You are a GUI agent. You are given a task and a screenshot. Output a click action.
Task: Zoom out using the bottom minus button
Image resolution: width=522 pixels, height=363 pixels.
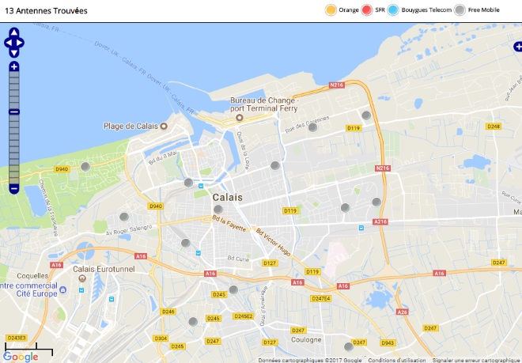[x=14, y=189]
